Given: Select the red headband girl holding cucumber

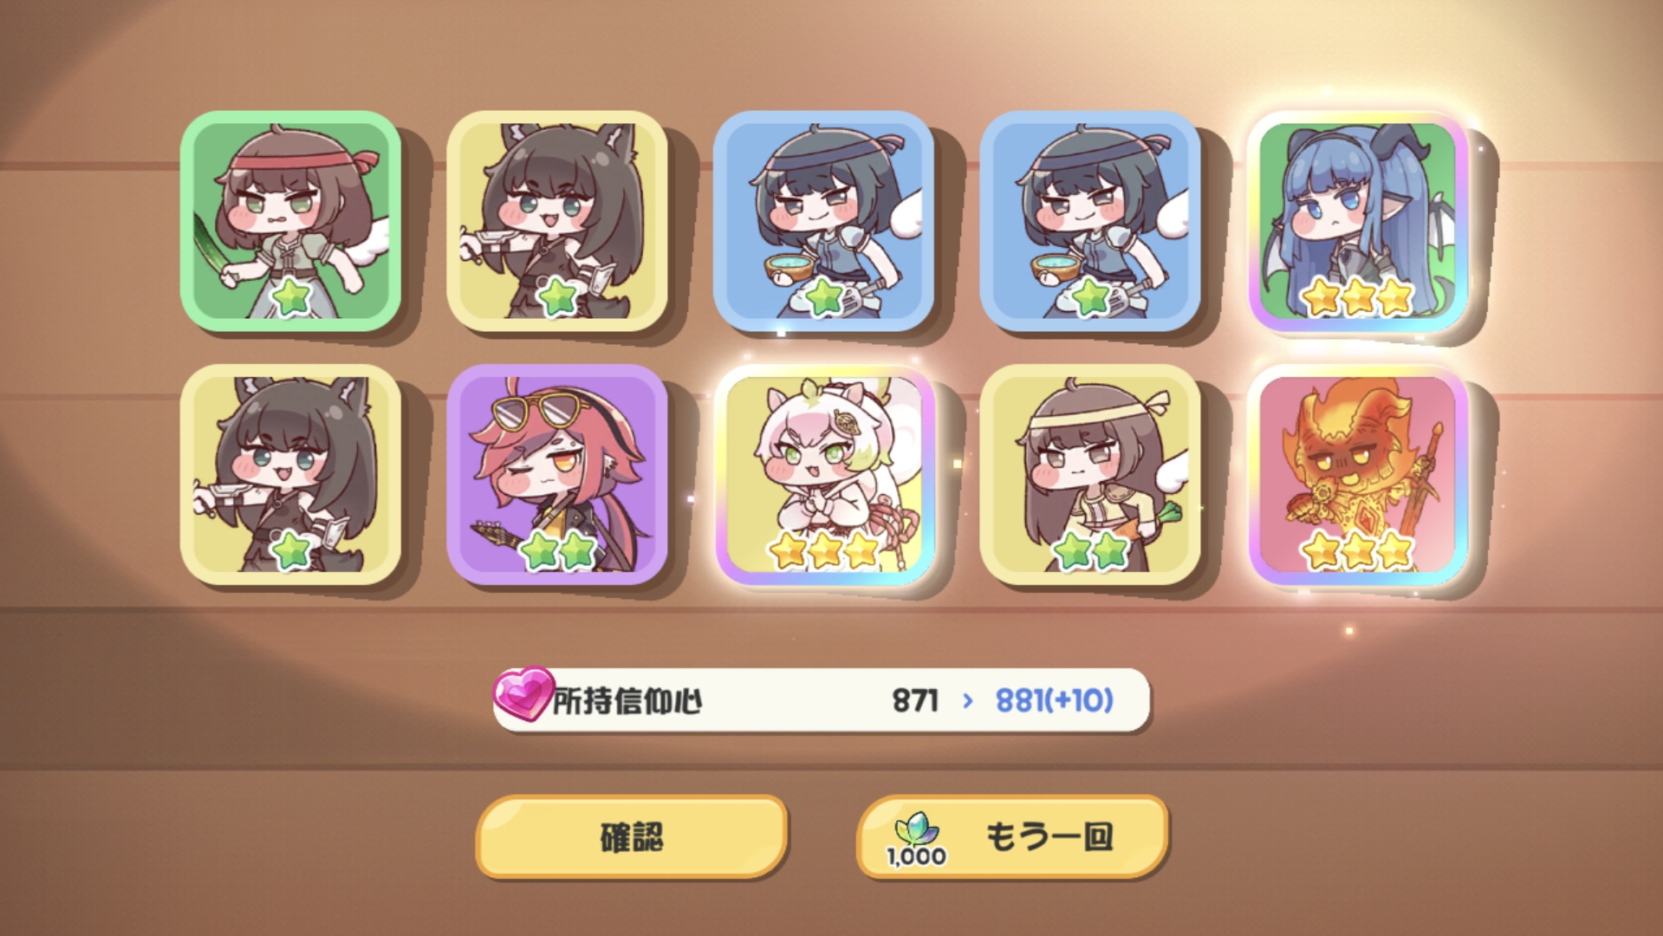Looking at the screenshot, I should click(x=290, y=221).
